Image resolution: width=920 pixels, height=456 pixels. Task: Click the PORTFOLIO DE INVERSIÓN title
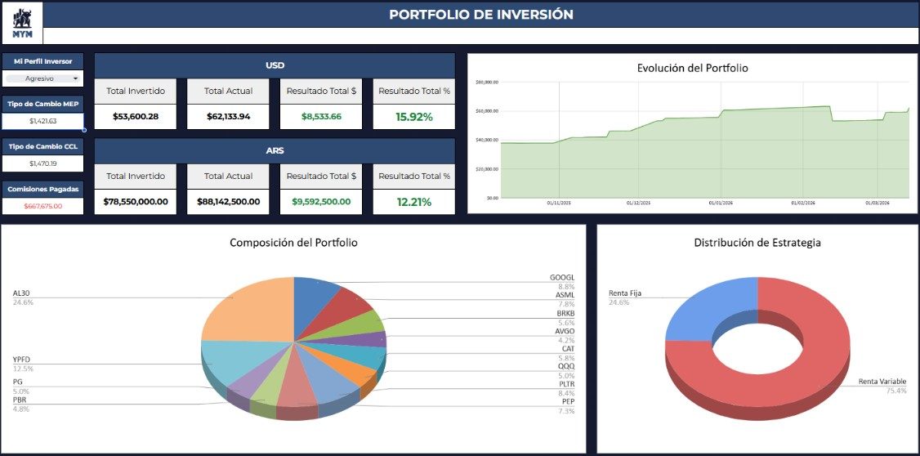click(x=481, y=15)
